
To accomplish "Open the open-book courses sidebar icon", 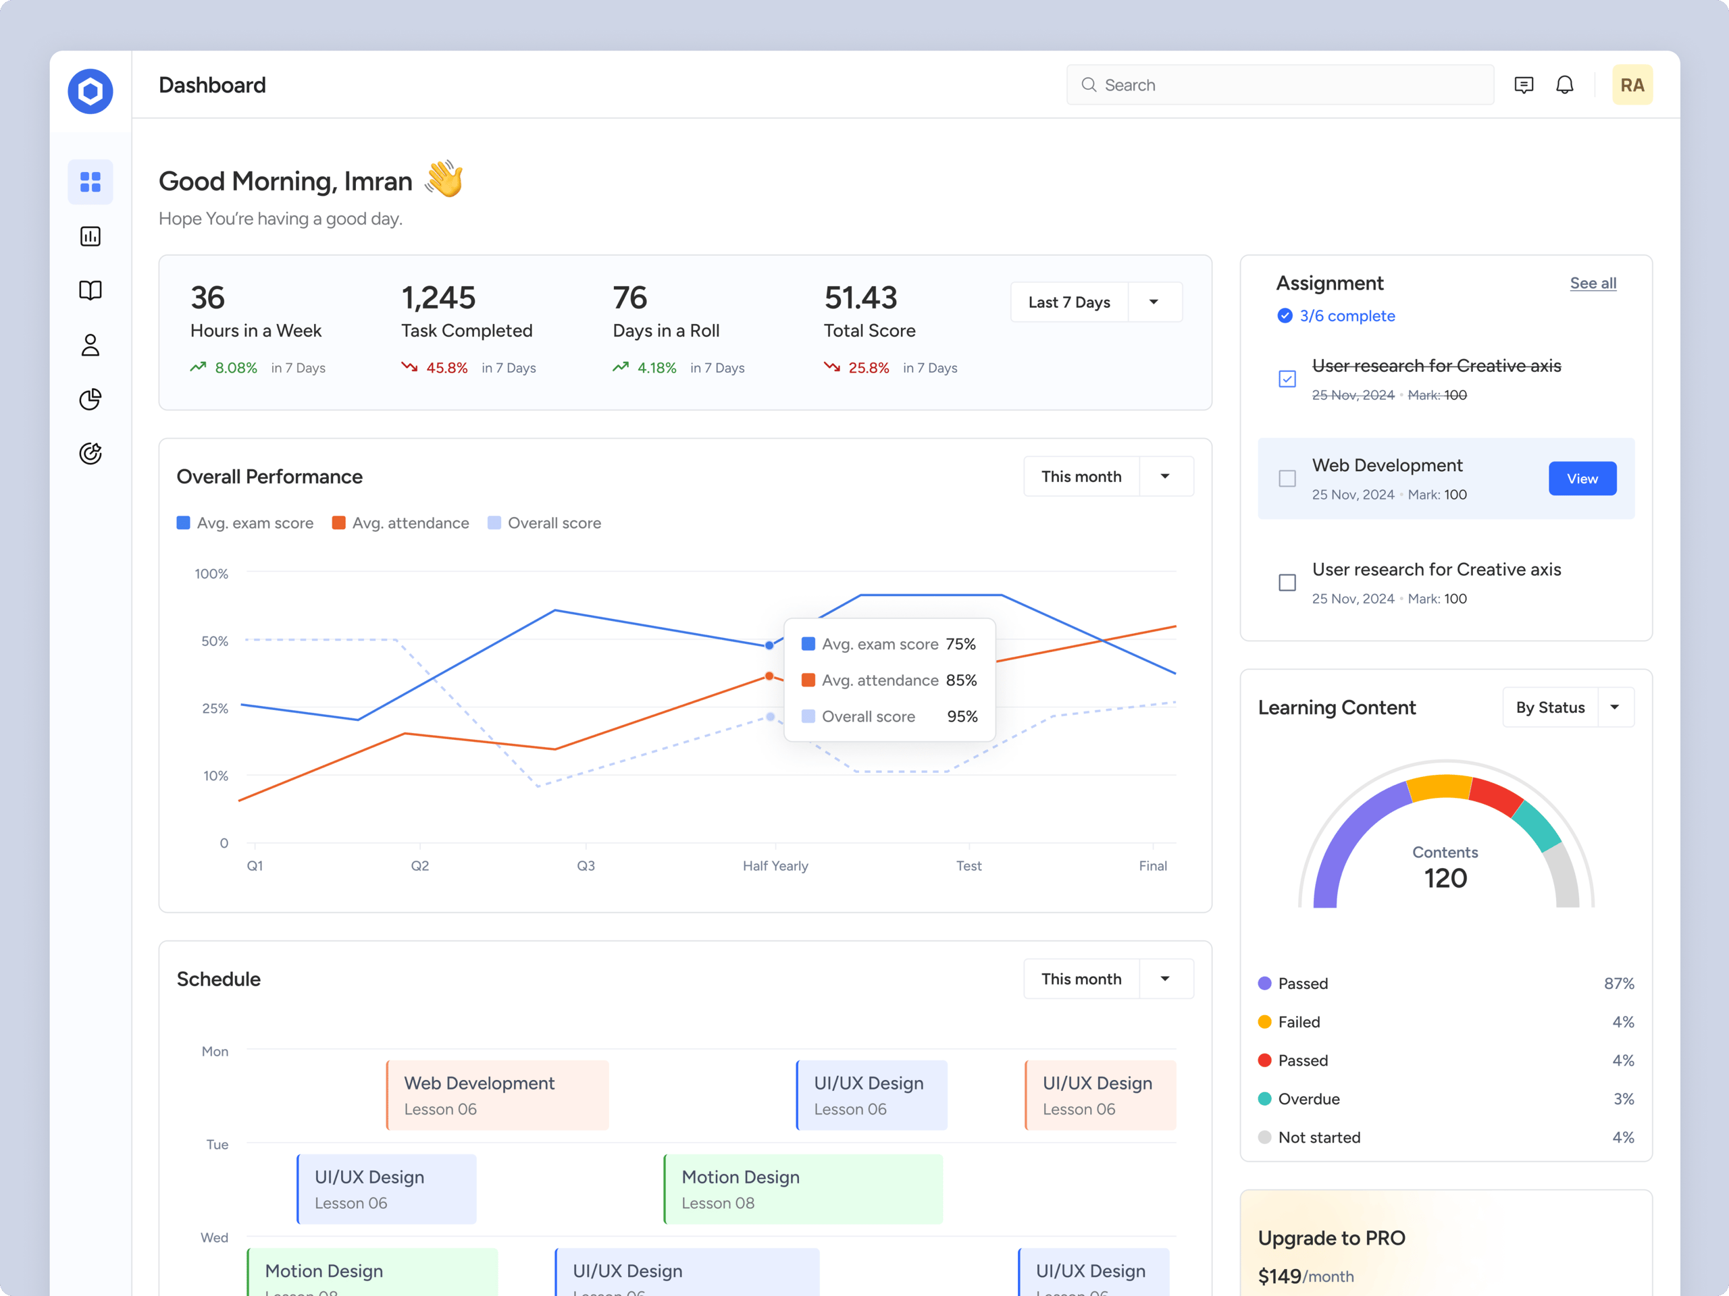I will click(91, 291).
